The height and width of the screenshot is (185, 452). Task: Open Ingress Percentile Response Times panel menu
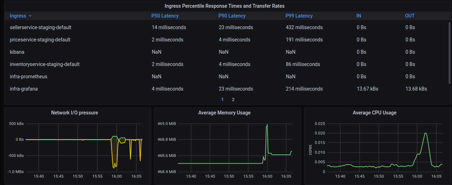(x=225, y=6)
